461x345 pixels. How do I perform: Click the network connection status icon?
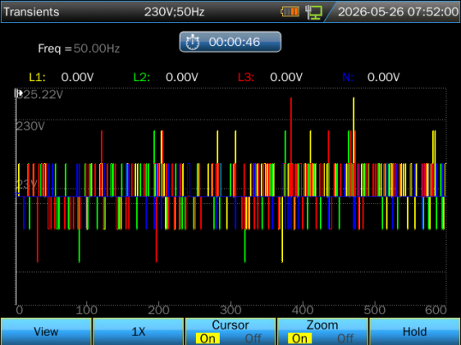pyautogui.click(x=313, y=12)
